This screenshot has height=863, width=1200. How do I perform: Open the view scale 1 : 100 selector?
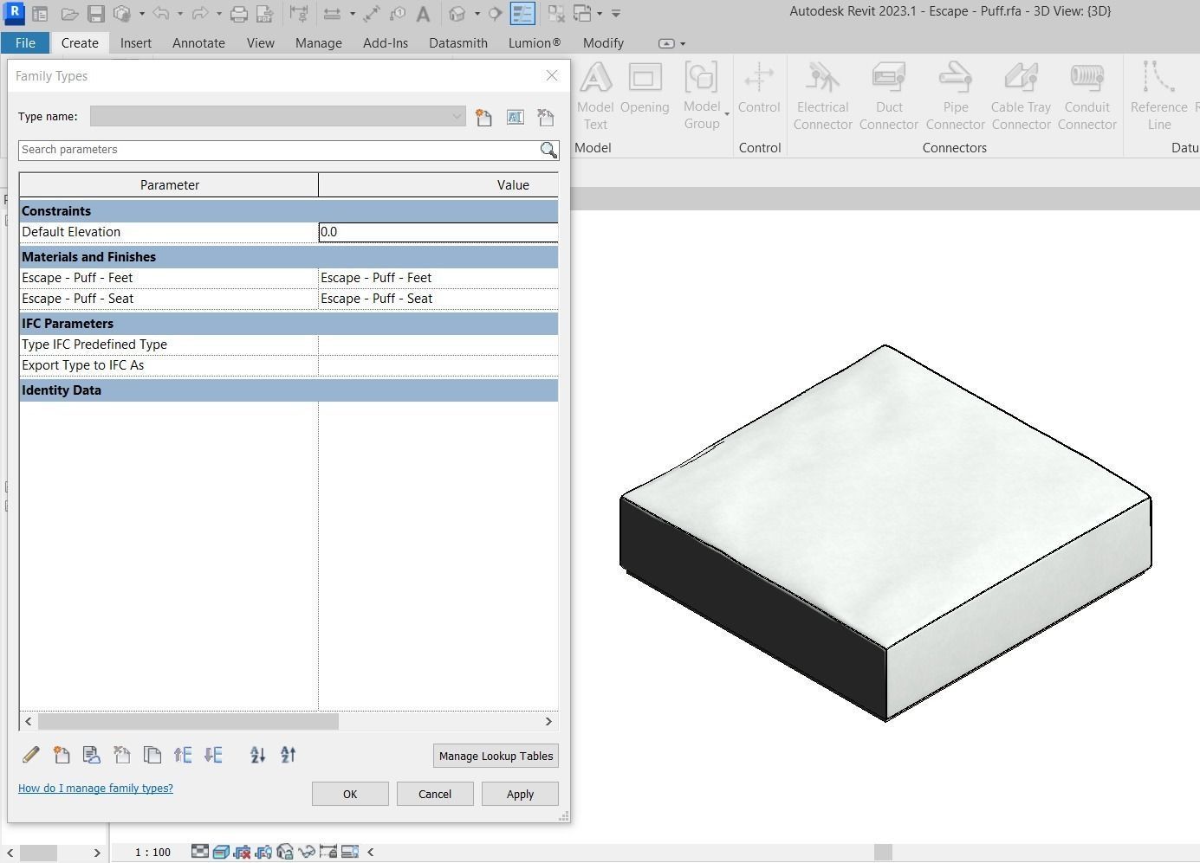(x=152, y=852)
